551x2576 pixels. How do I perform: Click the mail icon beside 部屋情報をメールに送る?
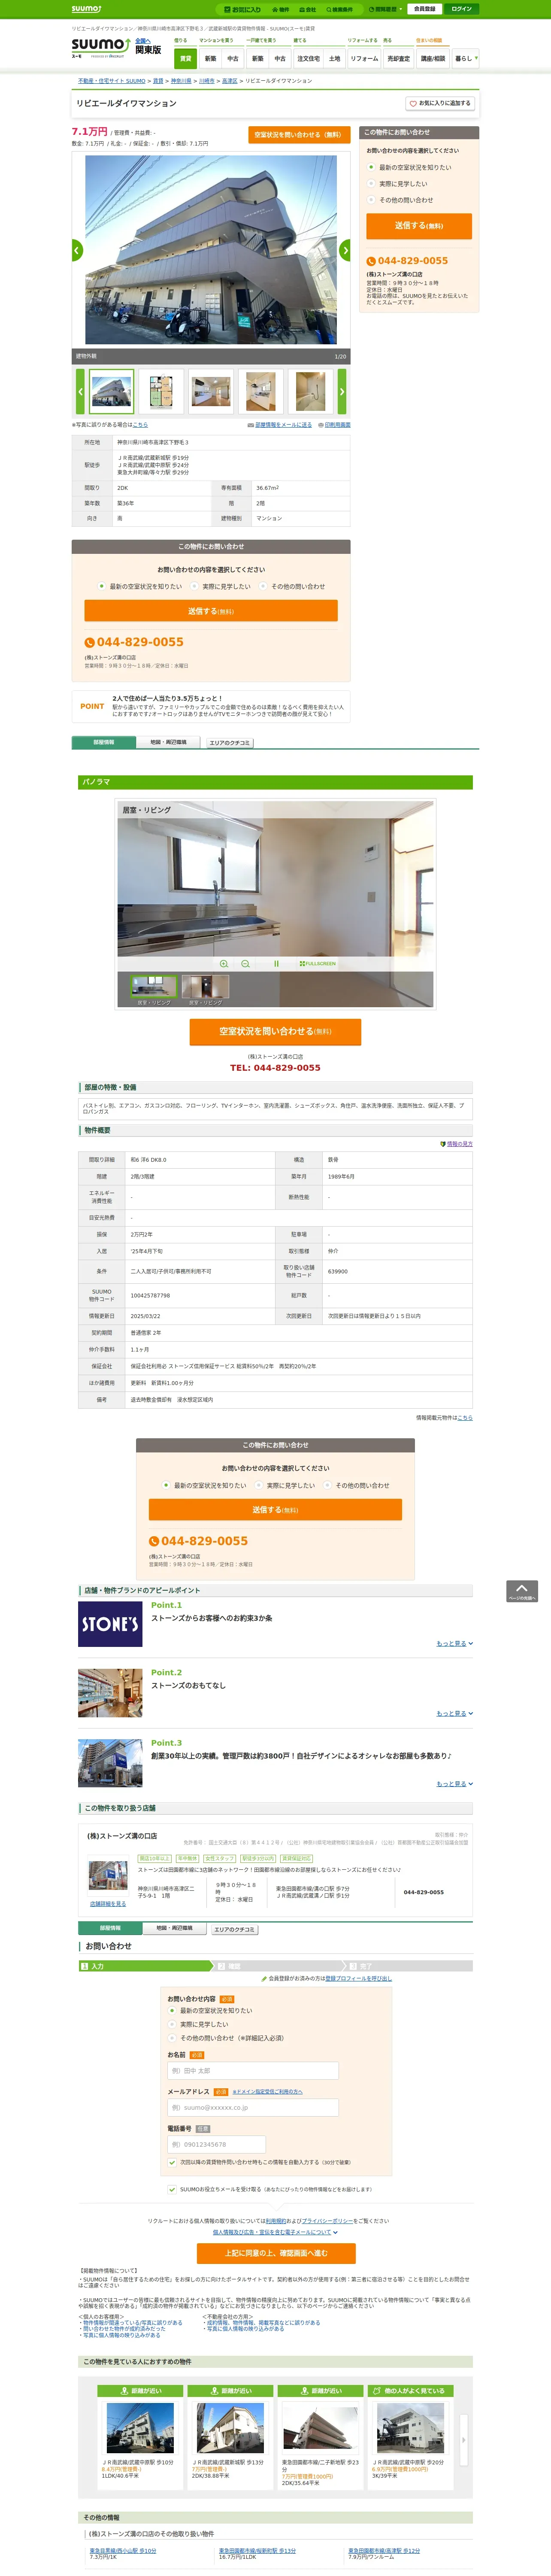(250, 425)
